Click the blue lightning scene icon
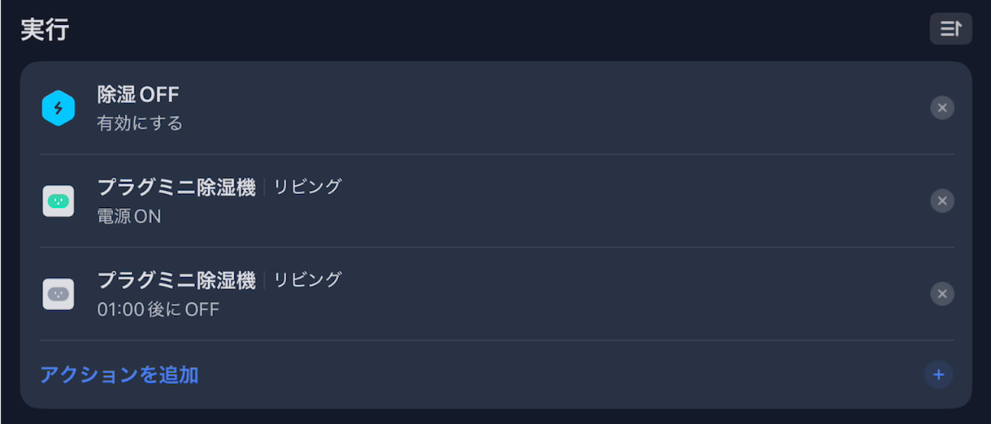Viewport: 991px width, 424px height. pos(58,108)
